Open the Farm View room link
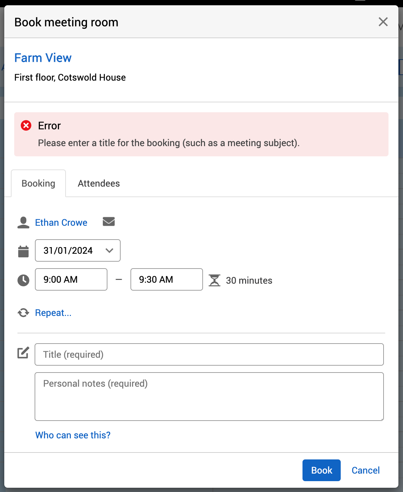Screen dimensions: 403x492 43,58
